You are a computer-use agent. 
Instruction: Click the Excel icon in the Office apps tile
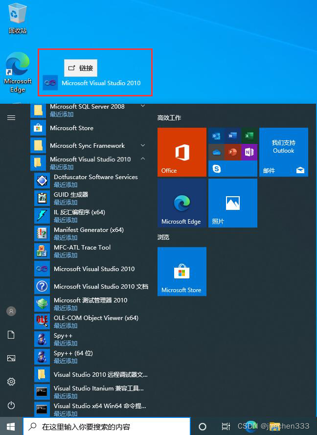249,136
